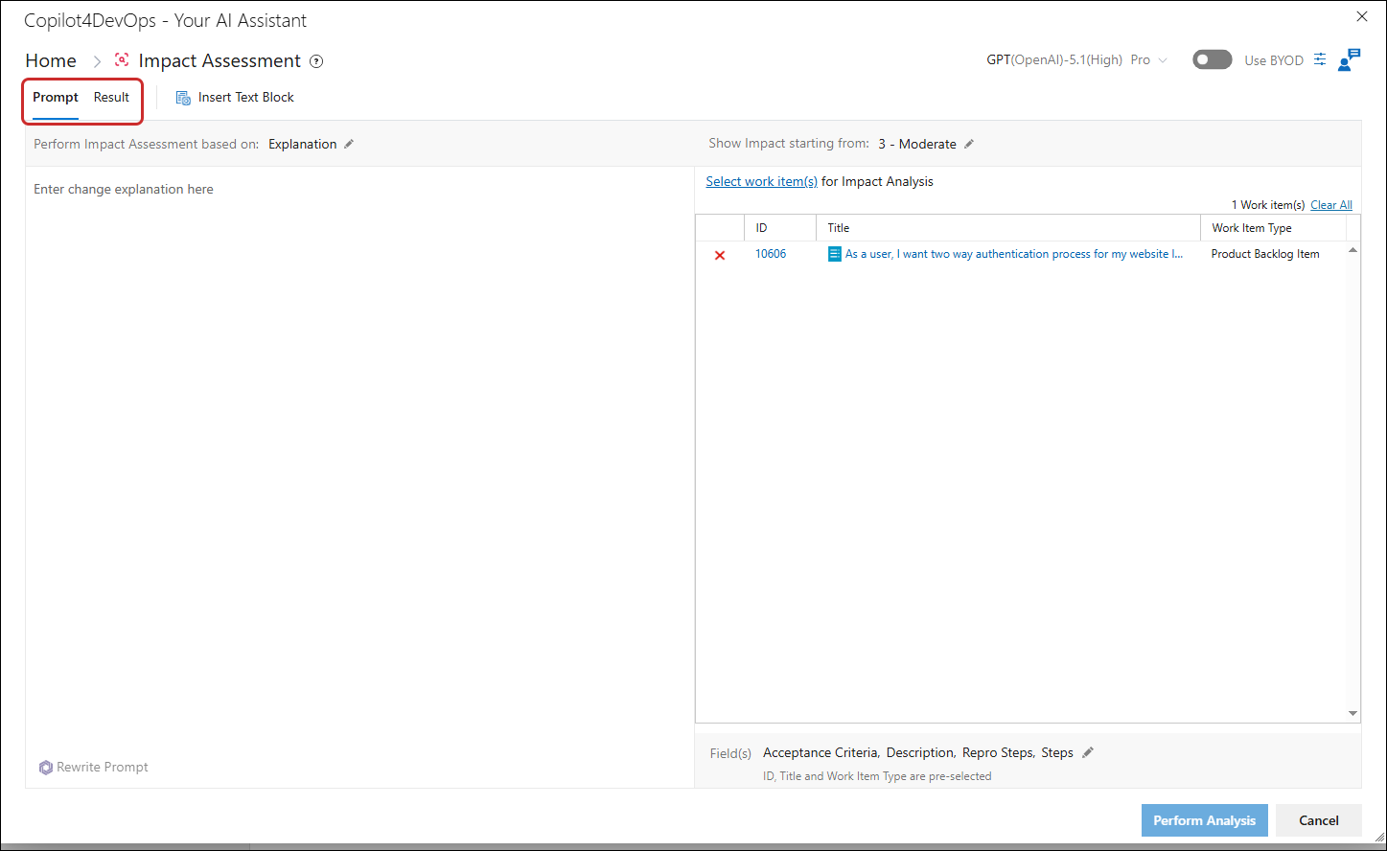Click the Cancel button

point(1318,820)
